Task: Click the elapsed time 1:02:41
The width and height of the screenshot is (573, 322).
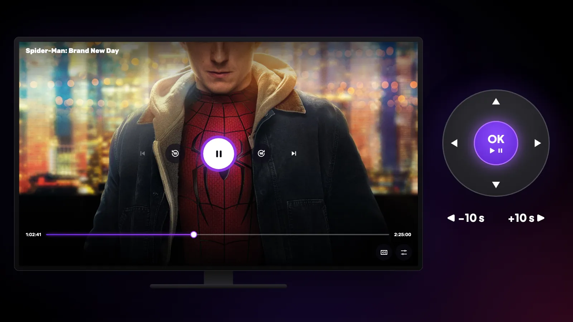Action: 33,235
